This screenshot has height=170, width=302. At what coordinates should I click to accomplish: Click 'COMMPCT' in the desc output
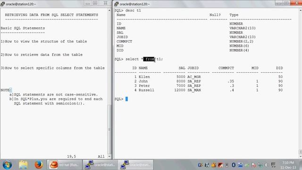tap(124, 42)
